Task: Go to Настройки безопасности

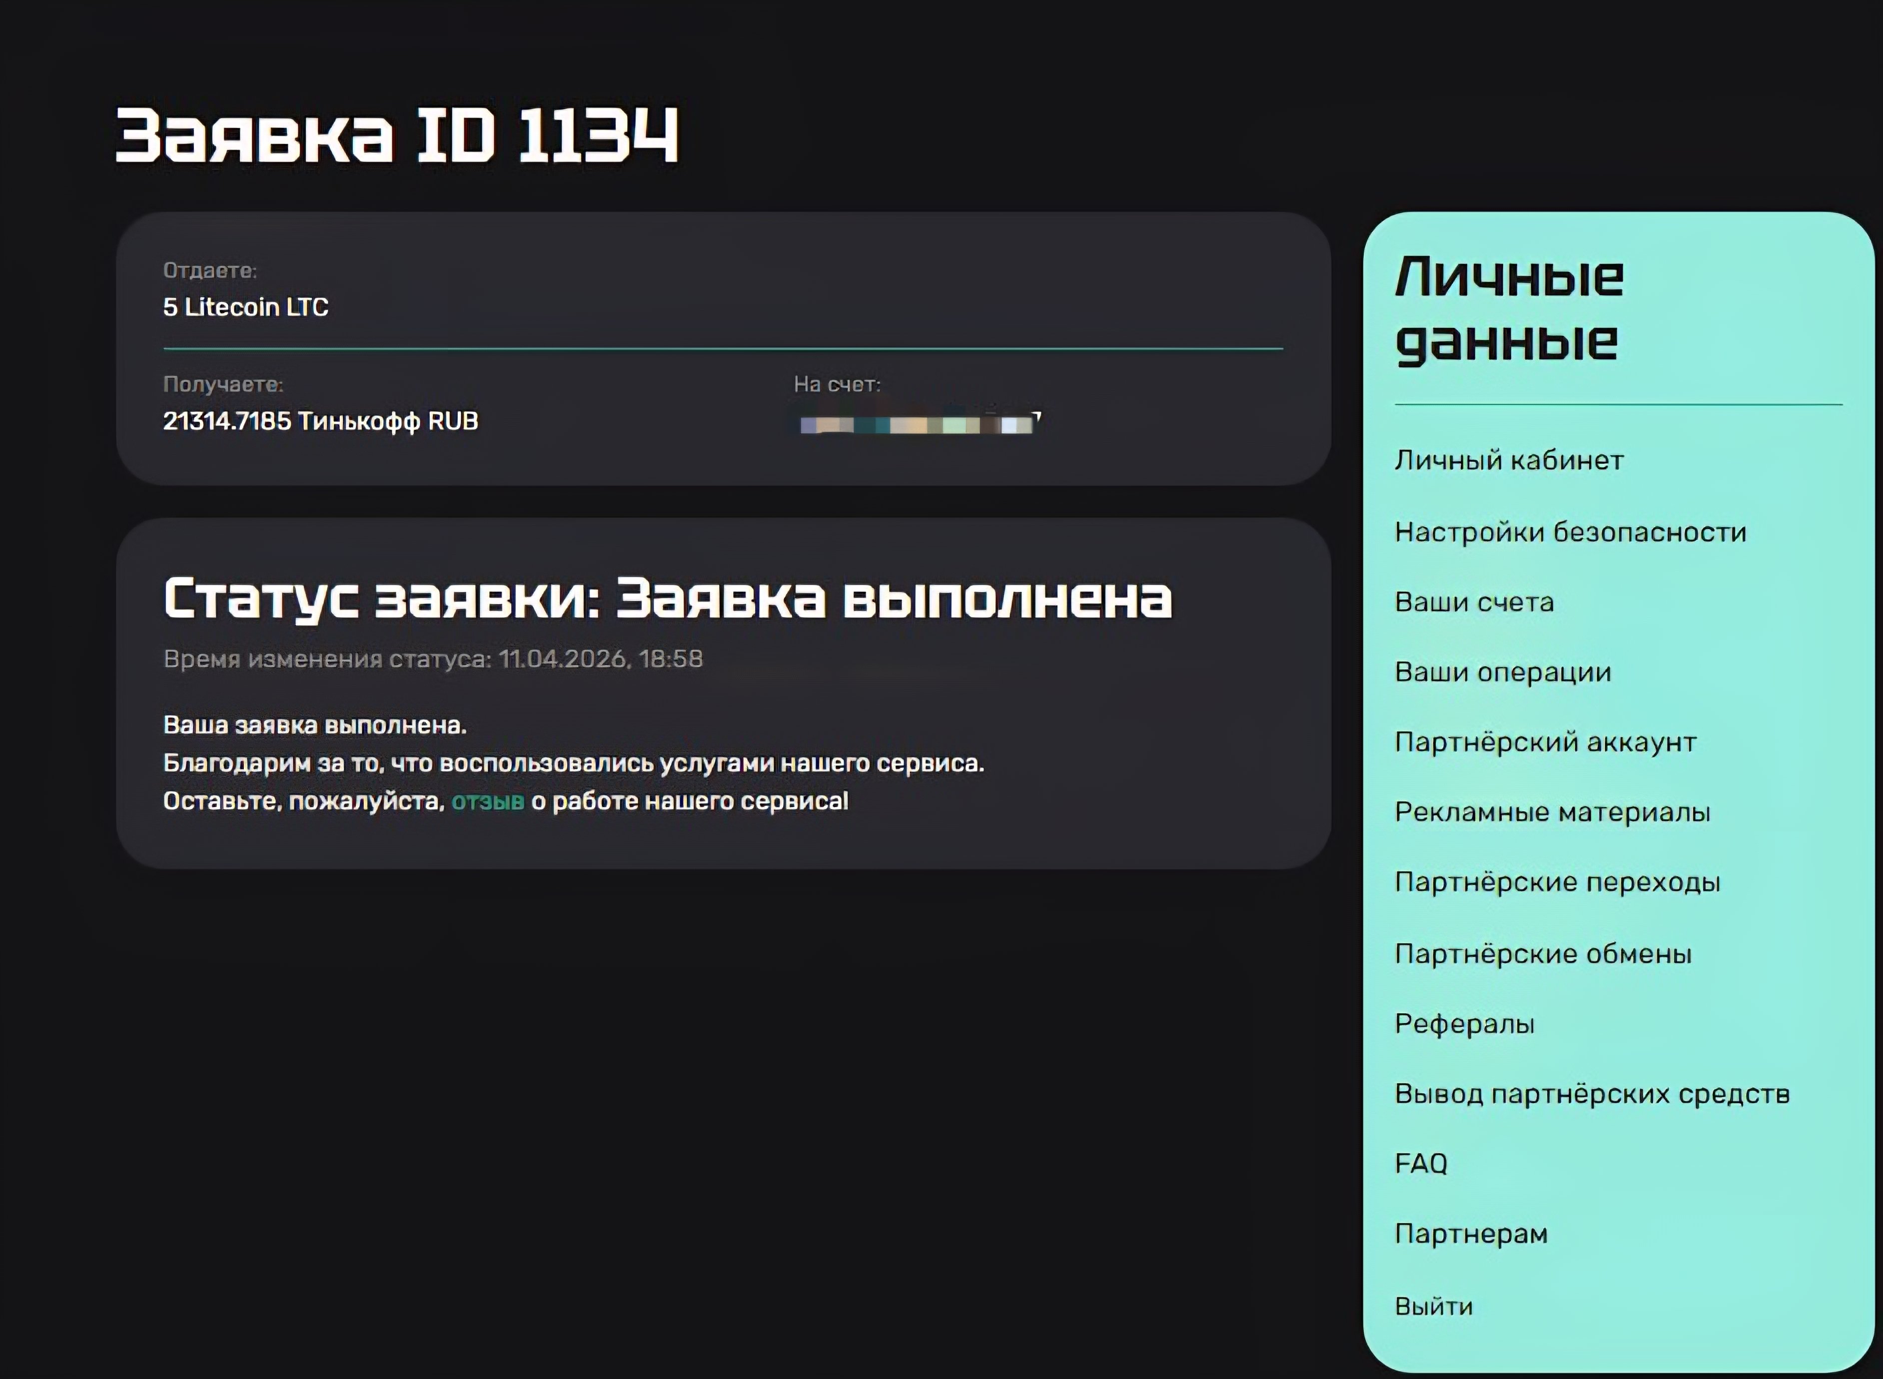Action: [1570, 532]
